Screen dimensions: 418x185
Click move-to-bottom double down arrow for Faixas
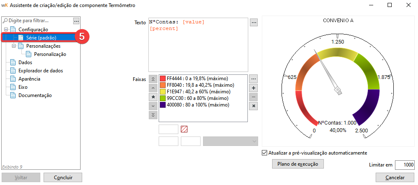pyautogui.click(x=153, y=115)
